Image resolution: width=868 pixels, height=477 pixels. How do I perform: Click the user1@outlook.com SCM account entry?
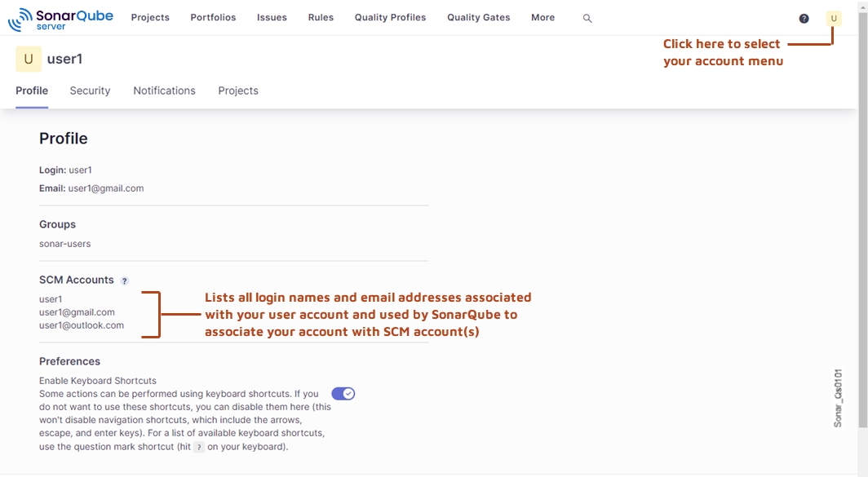pos(82,325)
